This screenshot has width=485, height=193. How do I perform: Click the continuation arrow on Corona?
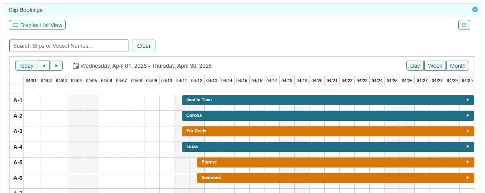tap(468, 116)
